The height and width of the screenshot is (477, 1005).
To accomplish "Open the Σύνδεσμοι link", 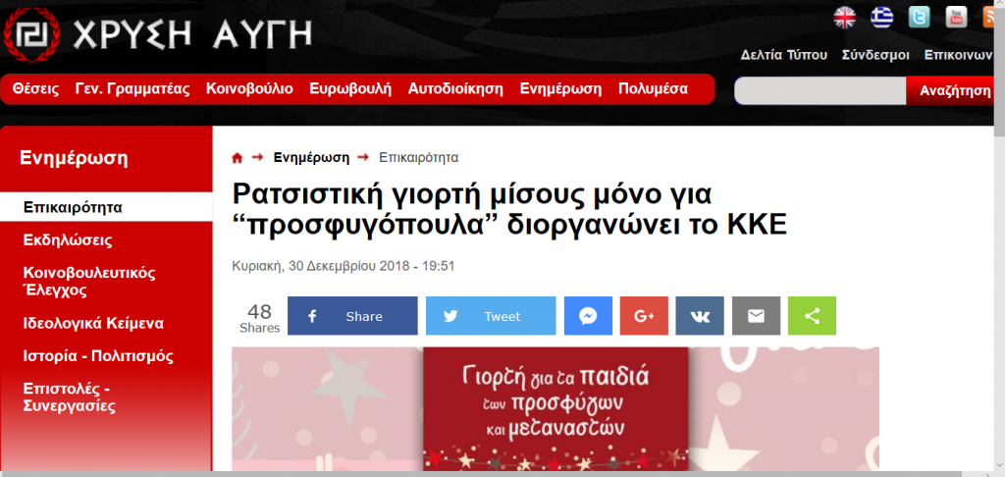I will click(x=875, y=55).
